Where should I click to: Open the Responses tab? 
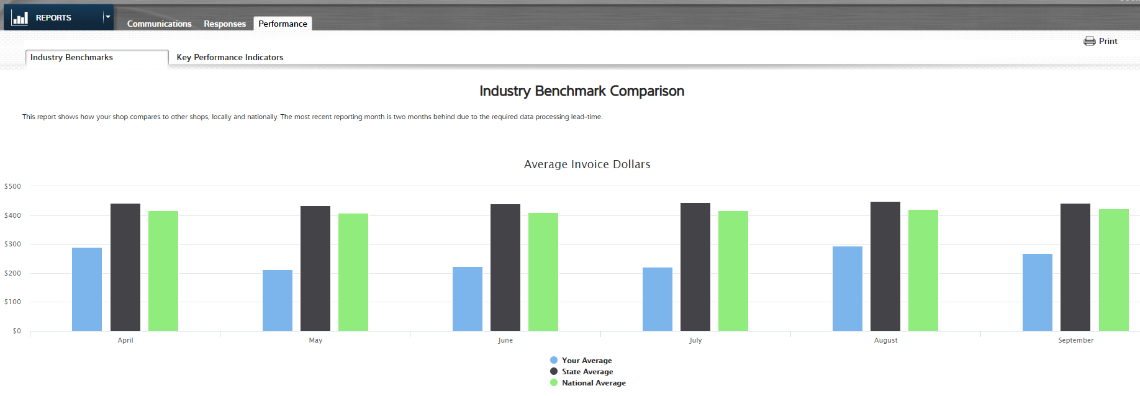pos(224,24)
